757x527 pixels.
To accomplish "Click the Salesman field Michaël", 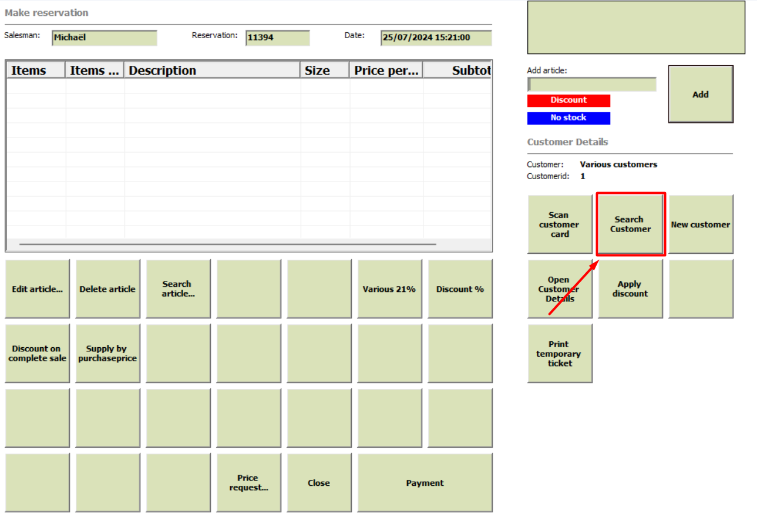I will coord(105,38).
